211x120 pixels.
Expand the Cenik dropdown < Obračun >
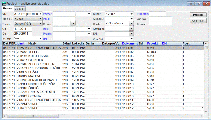(x=131, y=24)
